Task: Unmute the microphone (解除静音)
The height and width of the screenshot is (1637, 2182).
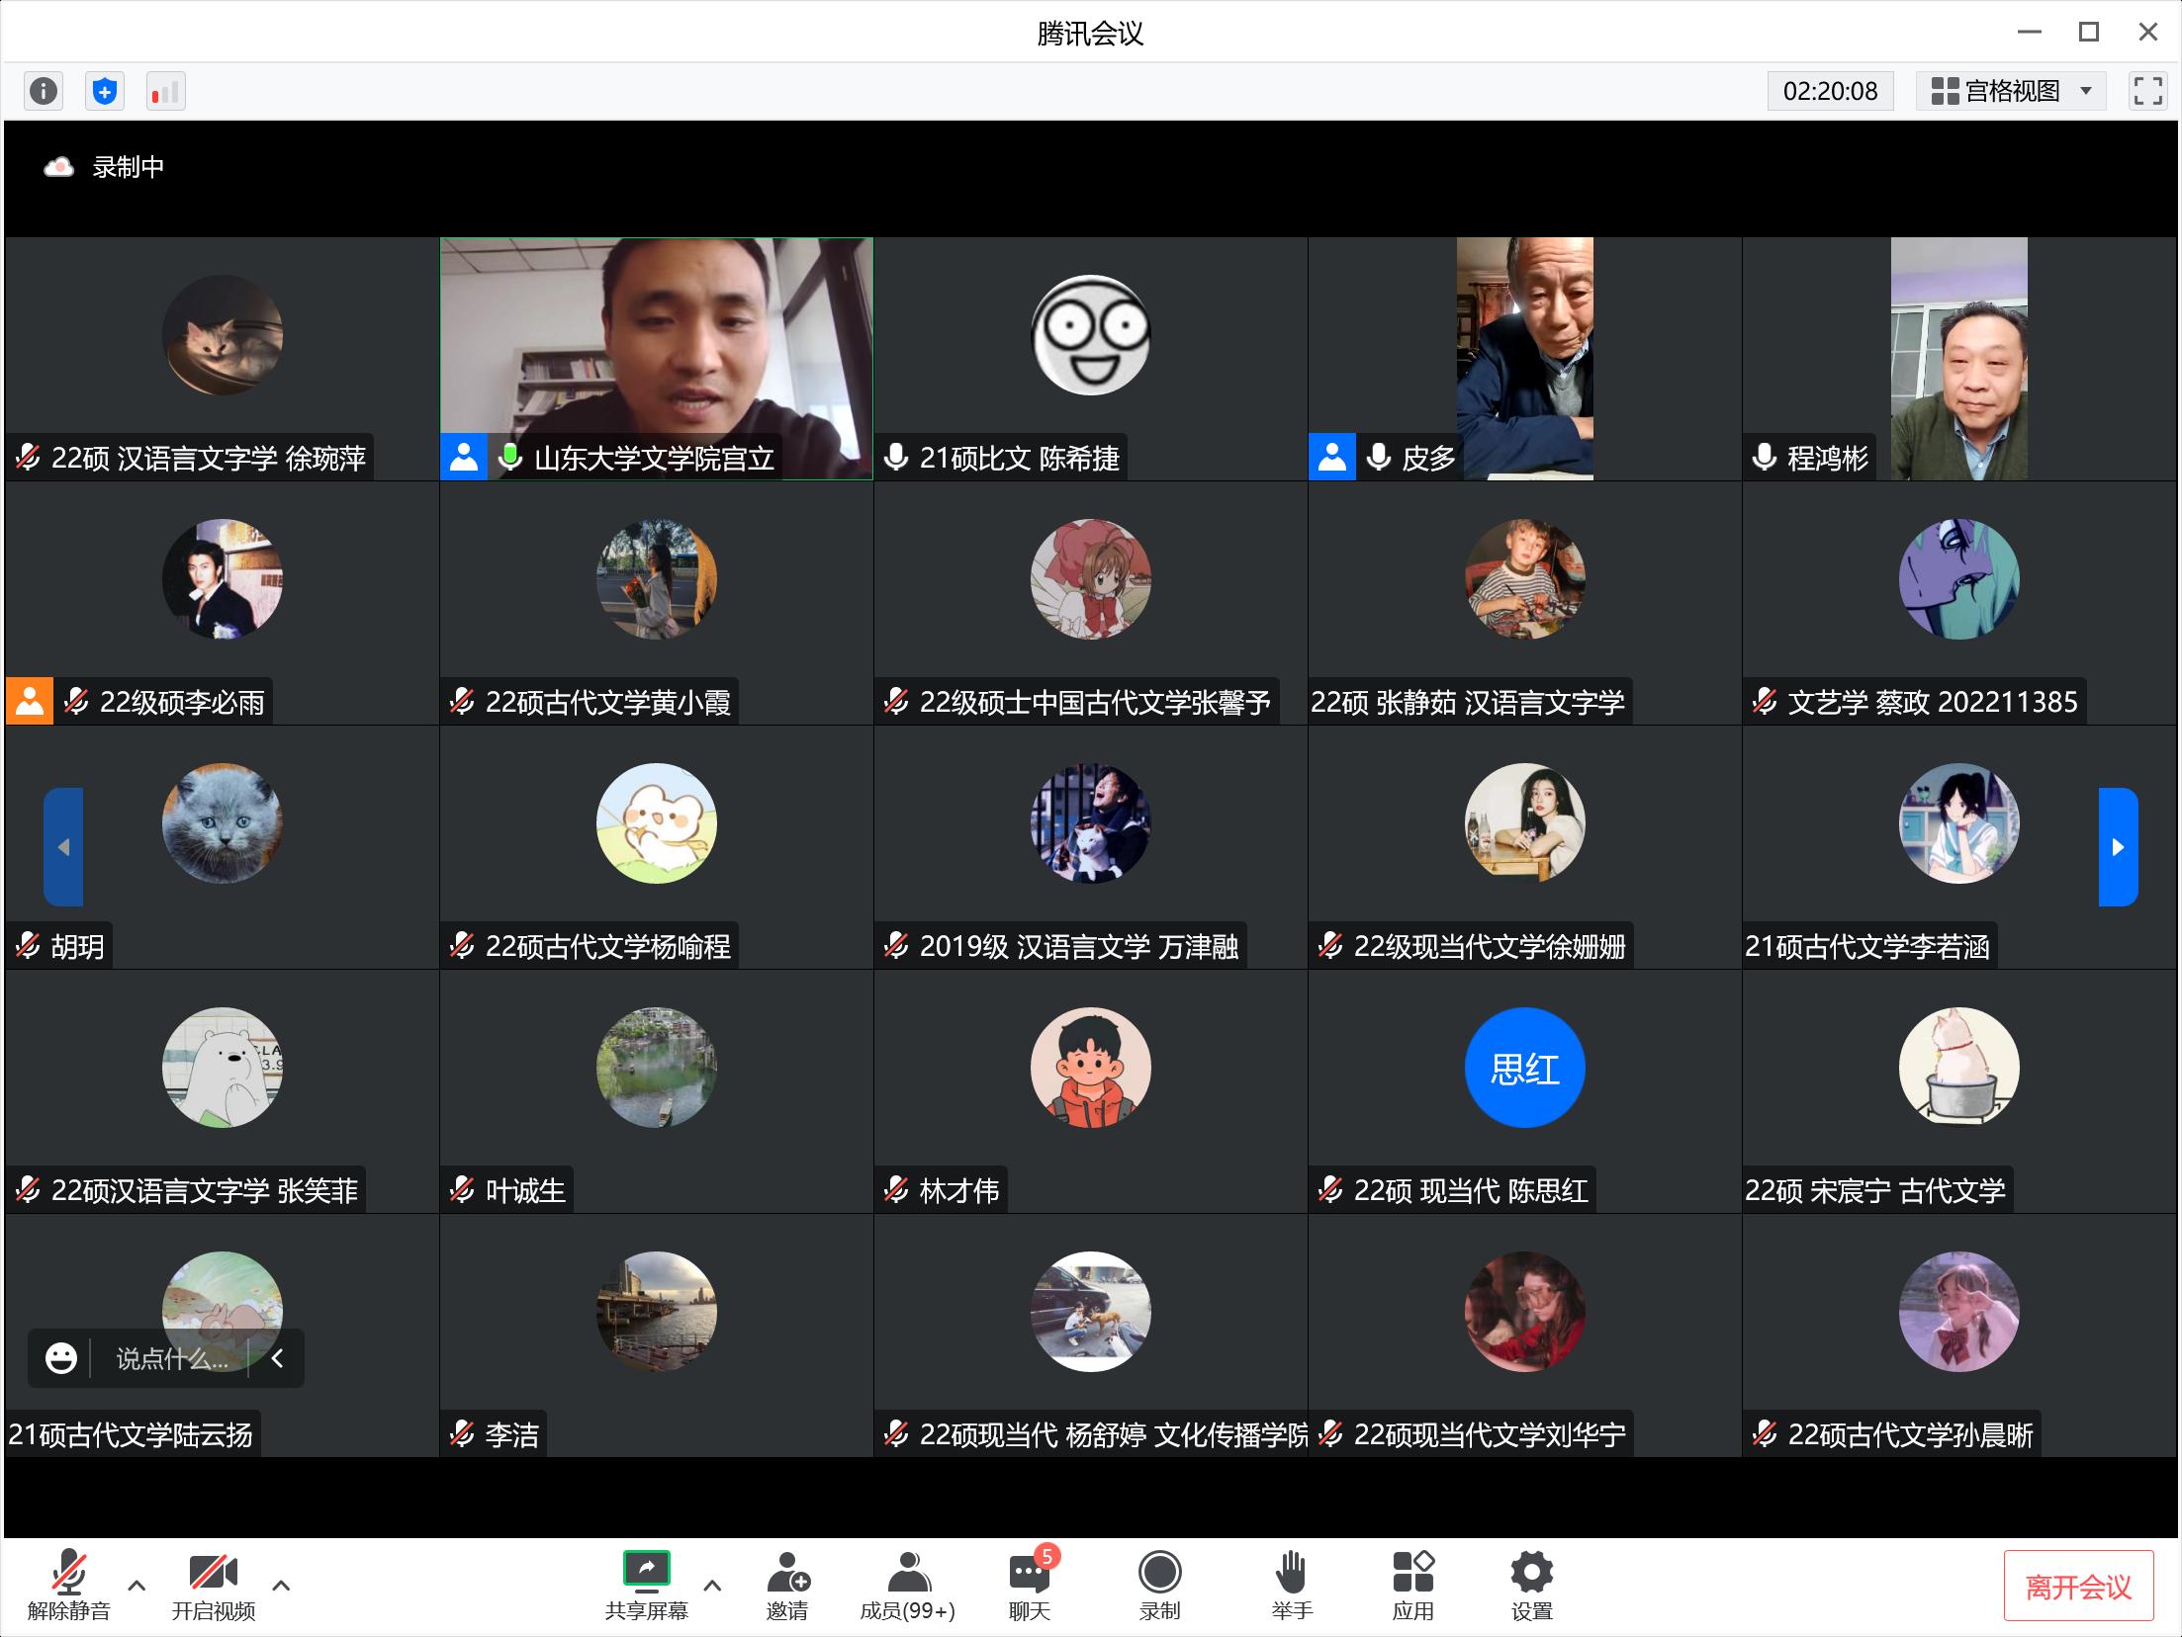Action: pos(68,1586)
